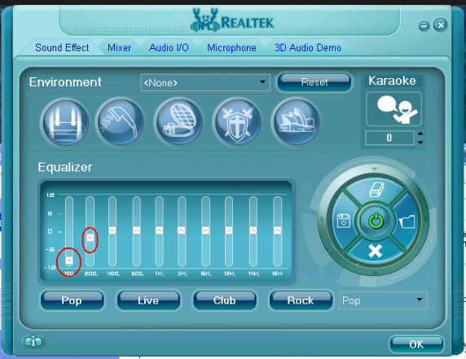Click the 6K equalizer slider handle
This screenshot has height=359, width=466.
coord(205,230)
